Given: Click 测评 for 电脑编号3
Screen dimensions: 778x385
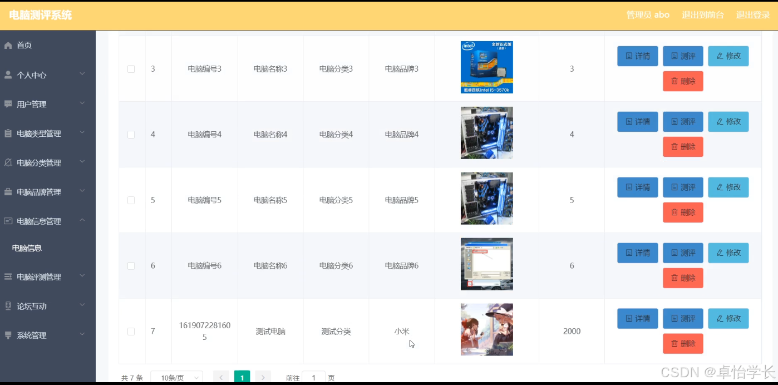Looking at the screenshot, I should click(x=683, y=56).
